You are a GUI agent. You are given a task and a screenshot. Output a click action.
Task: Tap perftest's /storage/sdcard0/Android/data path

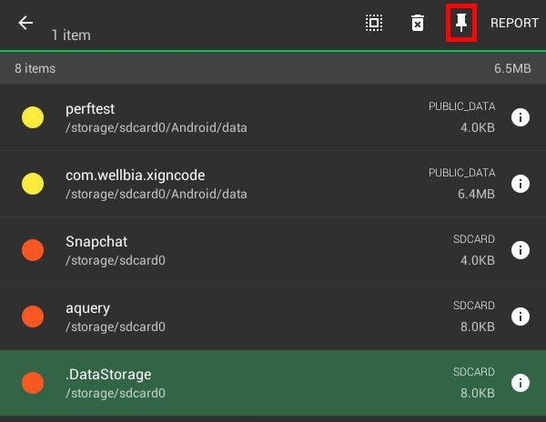tap(157, 127)
